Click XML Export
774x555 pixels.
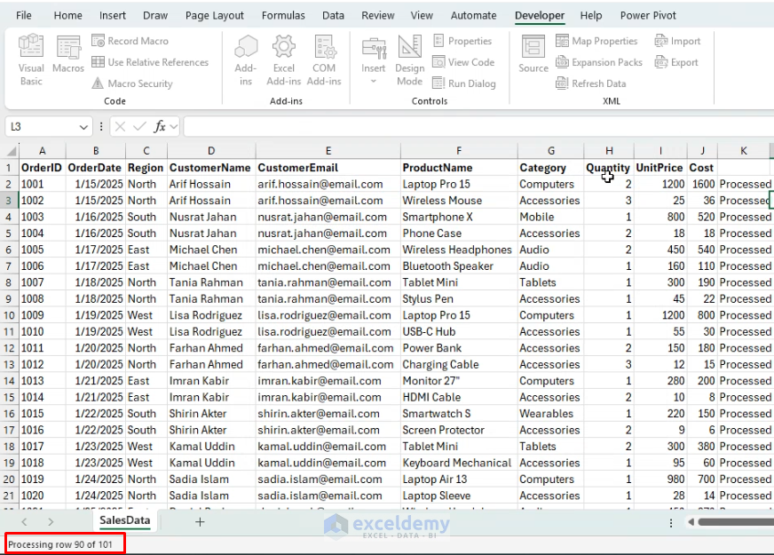click(x=676, y=62)
